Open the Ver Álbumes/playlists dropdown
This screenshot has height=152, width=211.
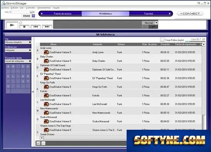(18, 42)
